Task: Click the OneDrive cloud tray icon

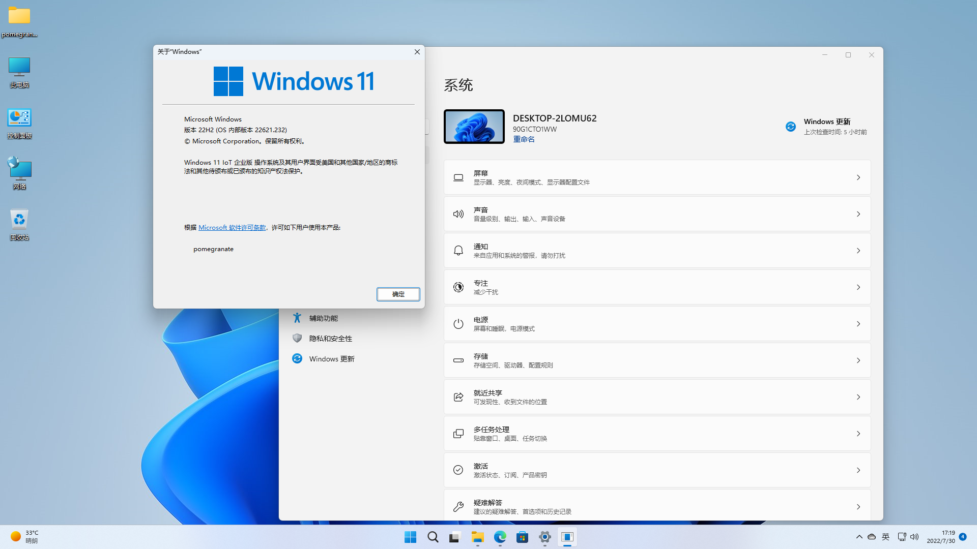Action: coord(872,537)
